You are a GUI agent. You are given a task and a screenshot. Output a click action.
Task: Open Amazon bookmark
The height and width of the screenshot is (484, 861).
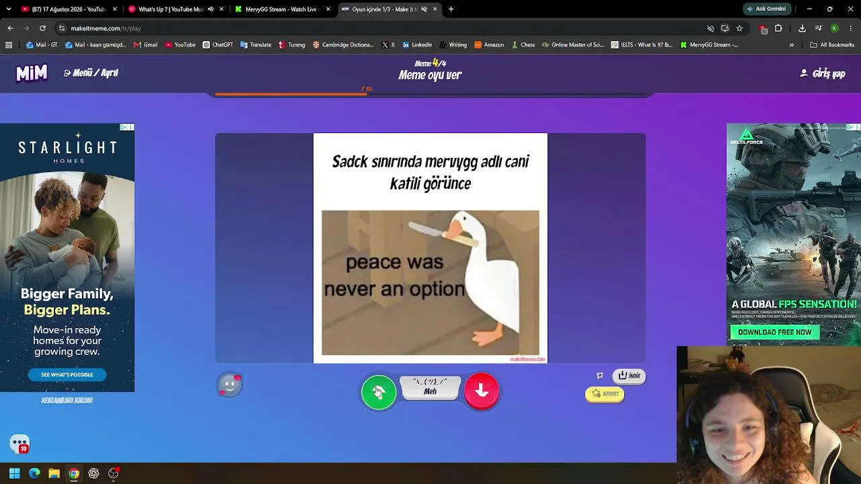(489, 45)
